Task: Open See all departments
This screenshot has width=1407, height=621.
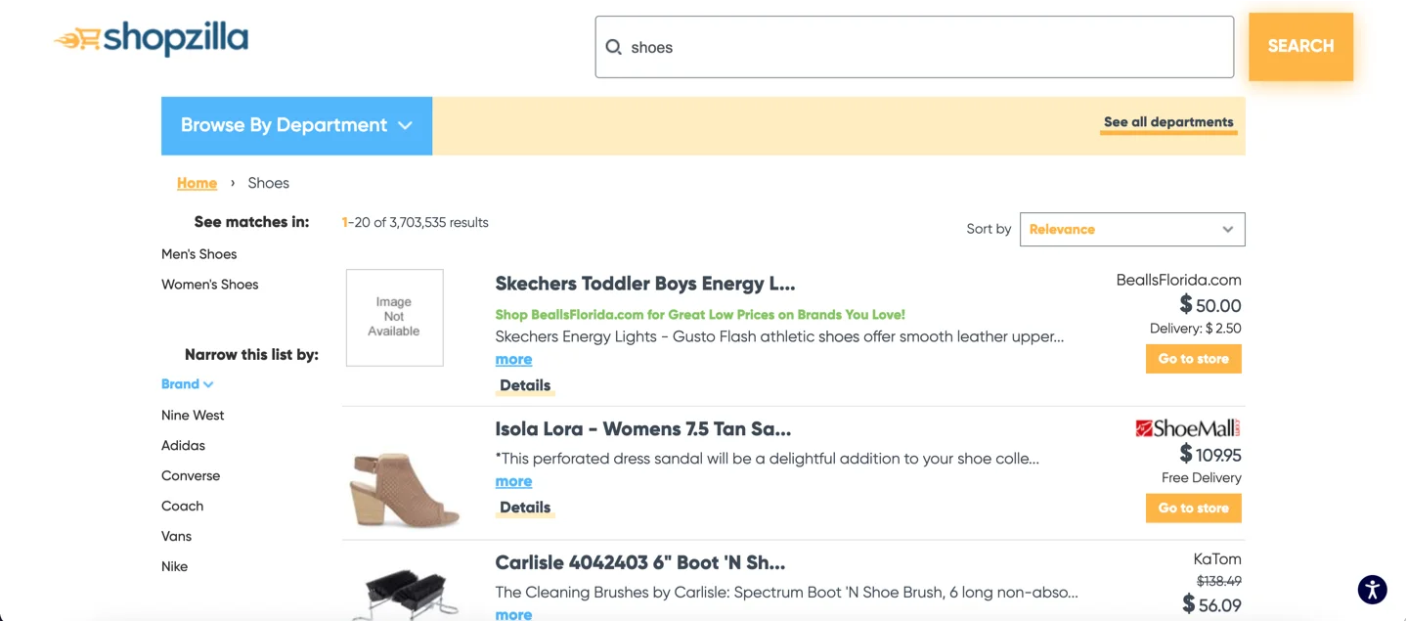Action: click(x=1167, y=122)
